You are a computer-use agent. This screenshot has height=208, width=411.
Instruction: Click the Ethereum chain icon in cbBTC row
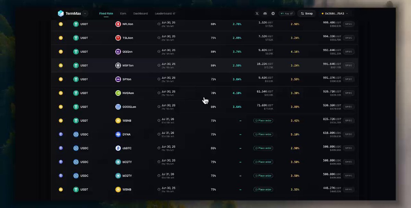click(61, 148)
